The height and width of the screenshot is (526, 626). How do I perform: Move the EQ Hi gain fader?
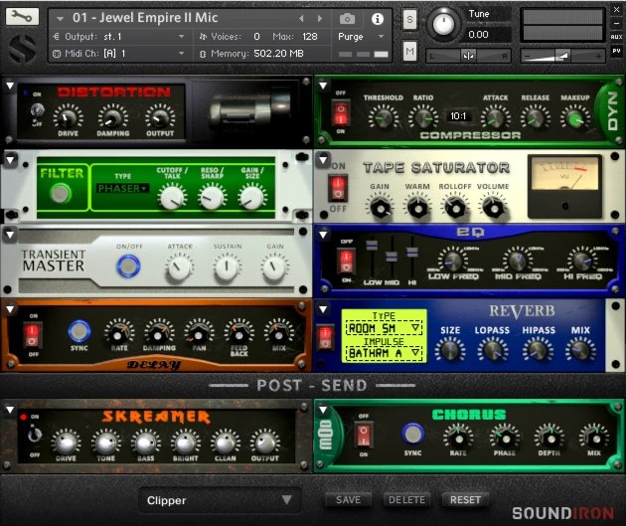coord(412,252)
